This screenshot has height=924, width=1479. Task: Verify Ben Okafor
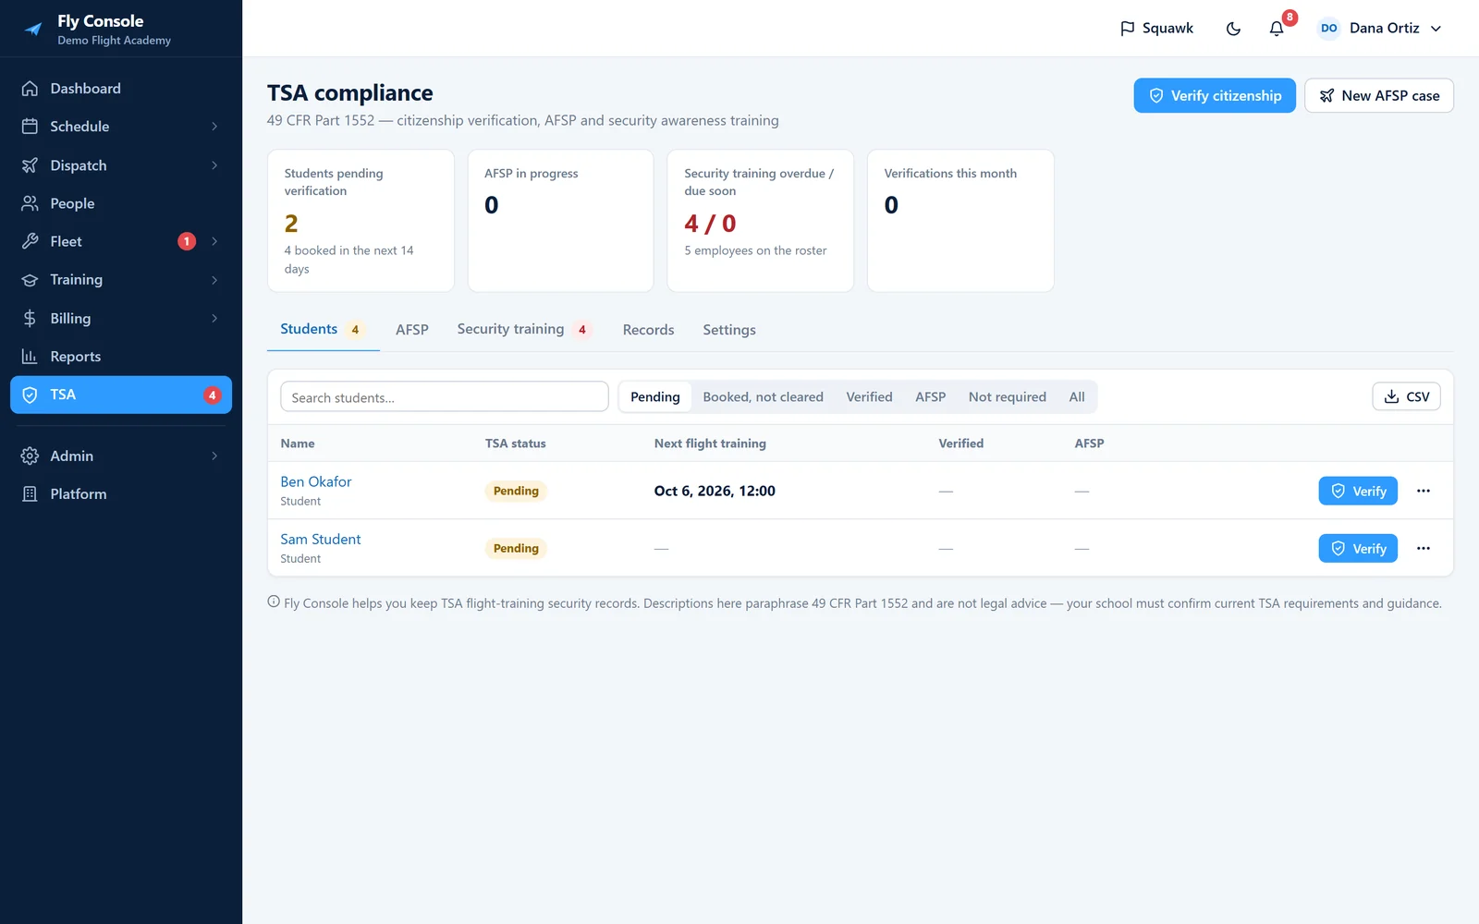click(x=1358, y=491)
